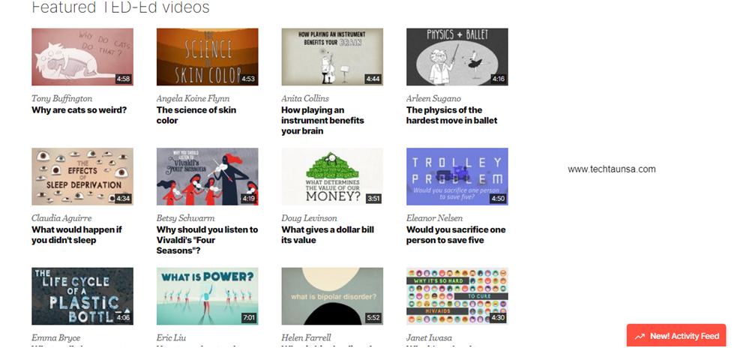This screenshot has height=348, width=734.
Task: Click the 4:58 duration badge on cats video
Action: (x=123, y=79)
